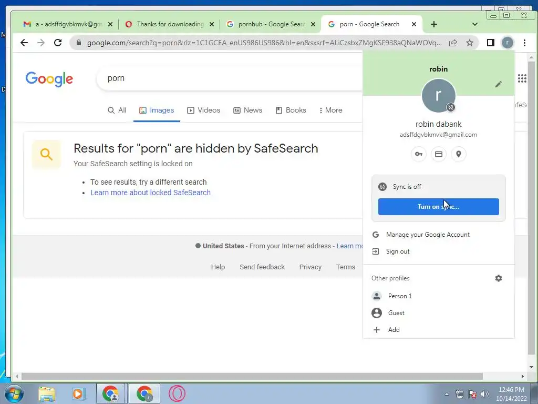Show hidden tray icons arrow
This screenshot has width=538, height=404.
[x=447, y=394]
